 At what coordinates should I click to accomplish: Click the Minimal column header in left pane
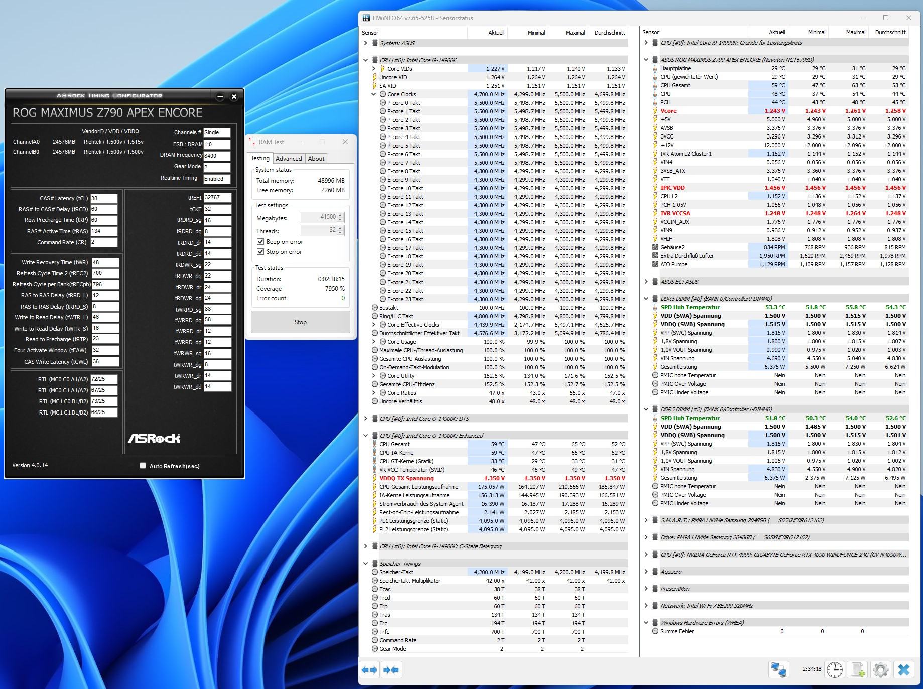coord(528,33)
